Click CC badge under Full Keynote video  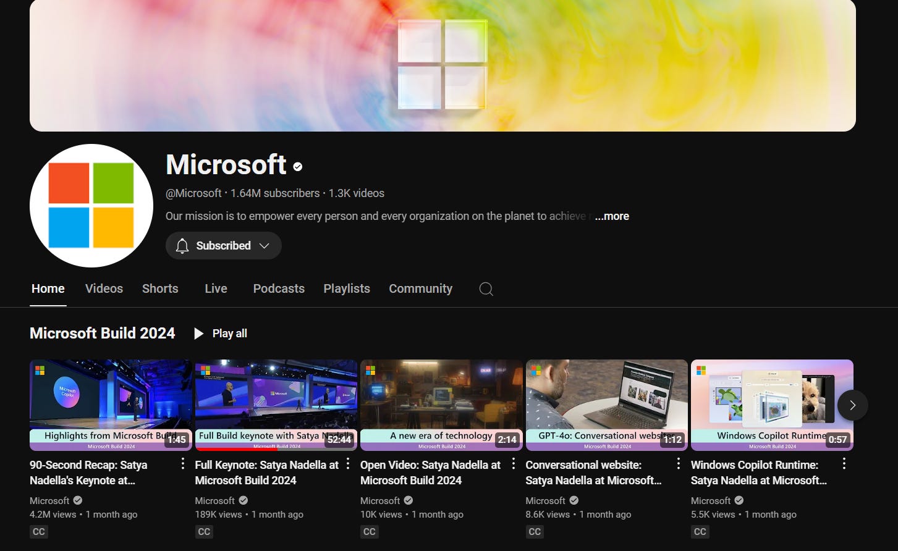[204, 532]
